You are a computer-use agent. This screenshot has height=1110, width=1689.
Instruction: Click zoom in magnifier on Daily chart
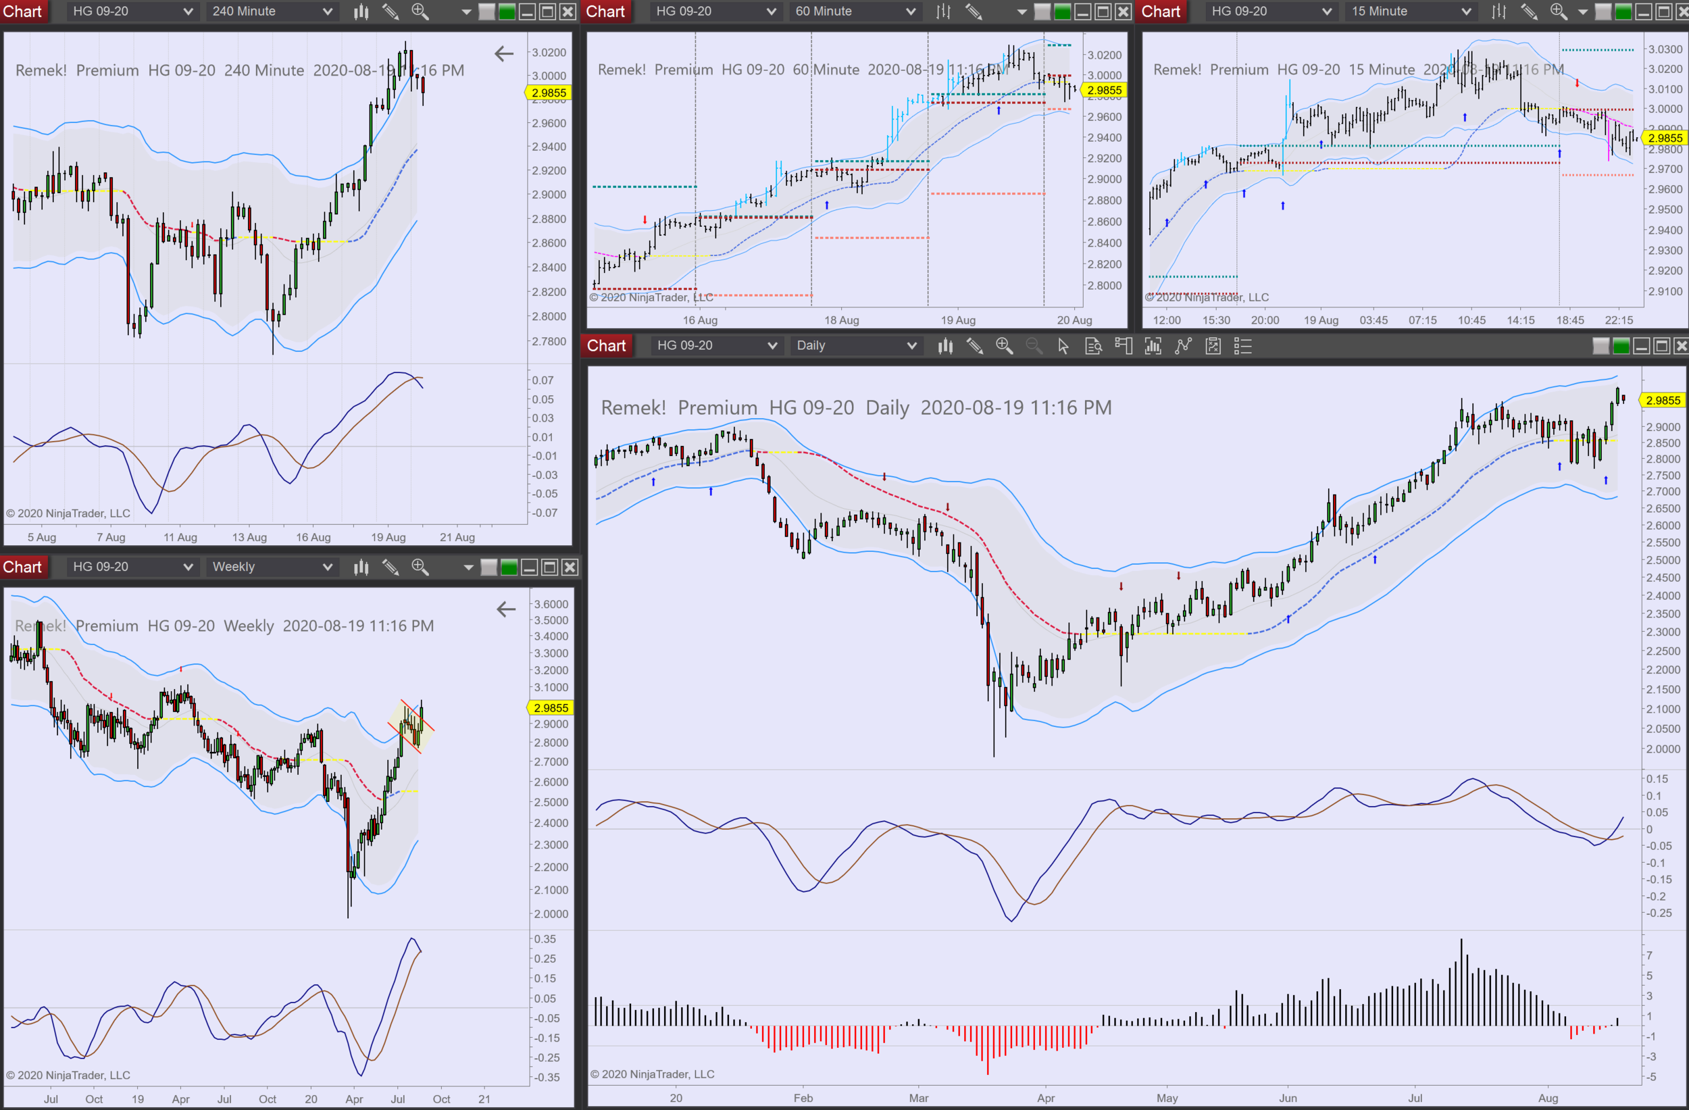[x=1003, y=346]
